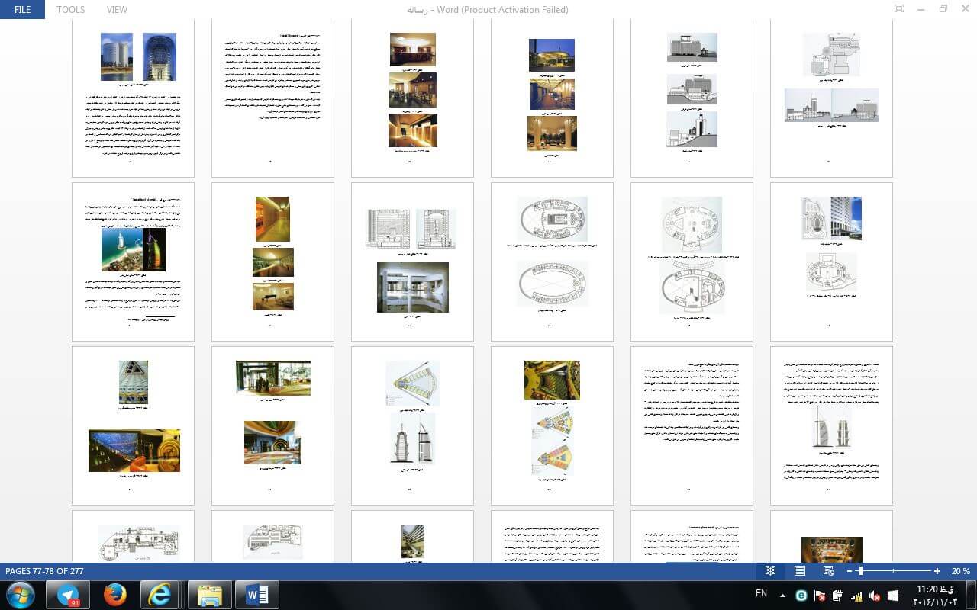Click the blue tower photo beside site plan
This screenshot has height=610, width=977.
846,219
